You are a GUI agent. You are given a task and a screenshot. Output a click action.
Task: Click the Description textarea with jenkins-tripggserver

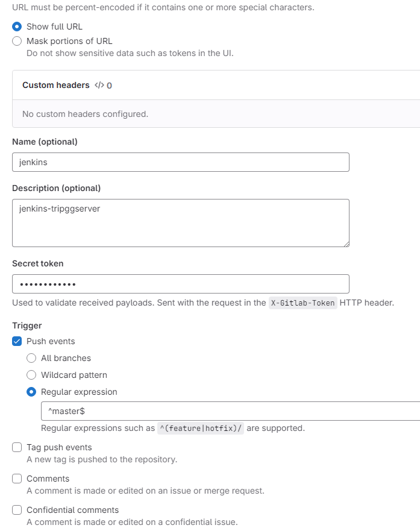(x=181, y=223)
